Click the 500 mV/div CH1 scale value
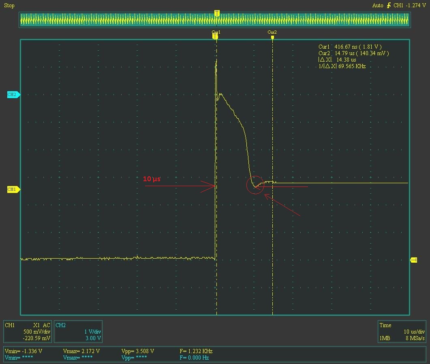 tap(37, 332)
